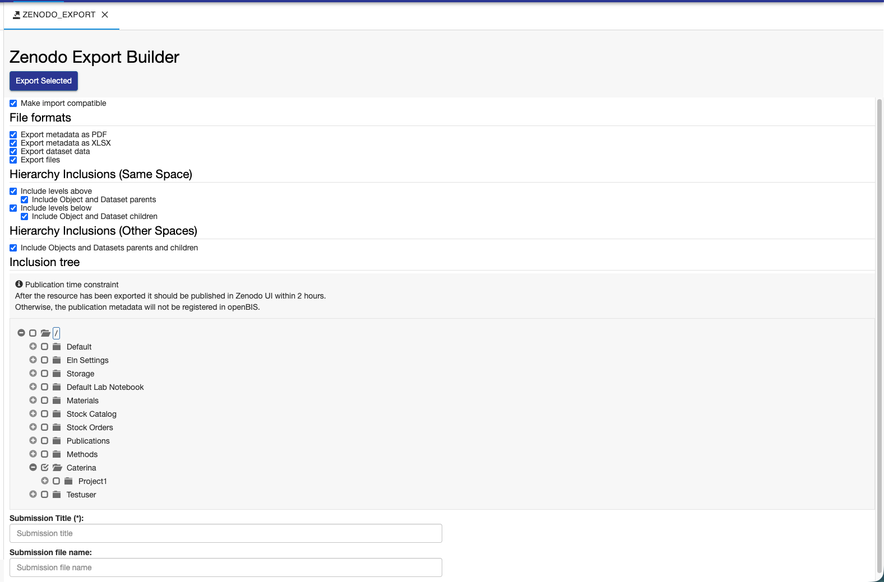Expand the Publications tree node
The height and width of the screenshot is (582, 884).
(x=33, y=440)
